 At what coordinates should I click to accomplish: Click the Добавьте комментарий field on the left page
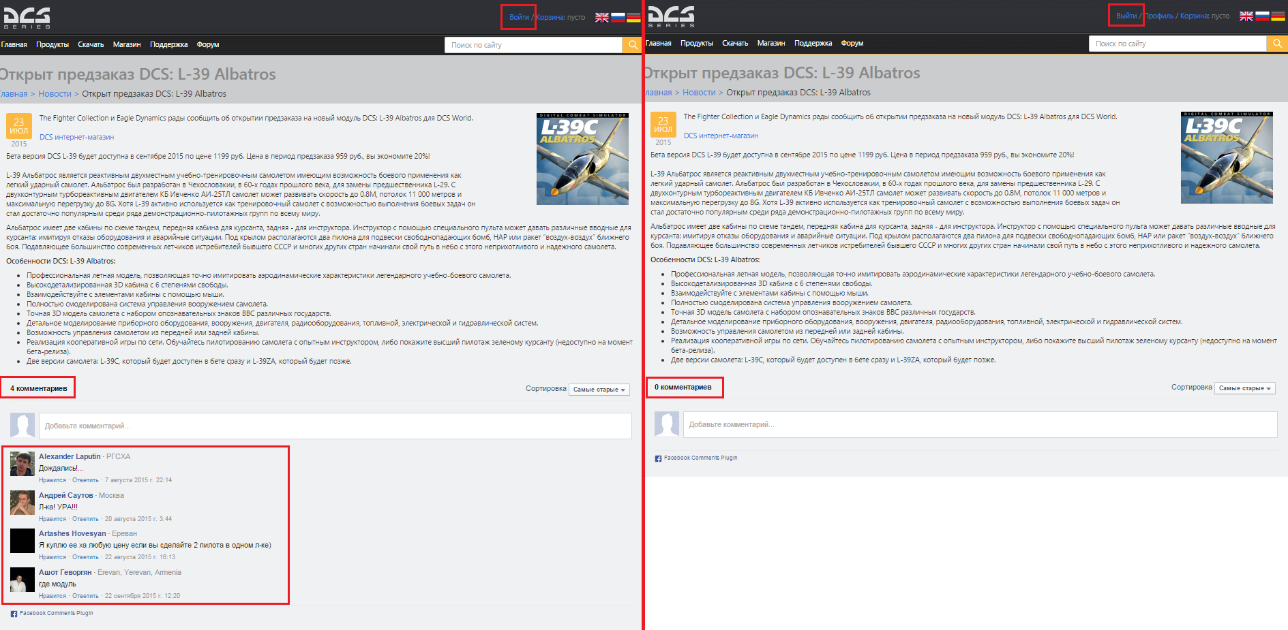coord(335,426)
